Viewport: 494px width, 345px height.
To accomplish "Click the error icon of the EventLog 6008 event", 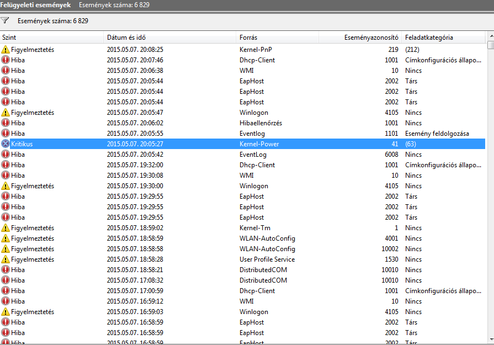I will [x=6, y=155].
